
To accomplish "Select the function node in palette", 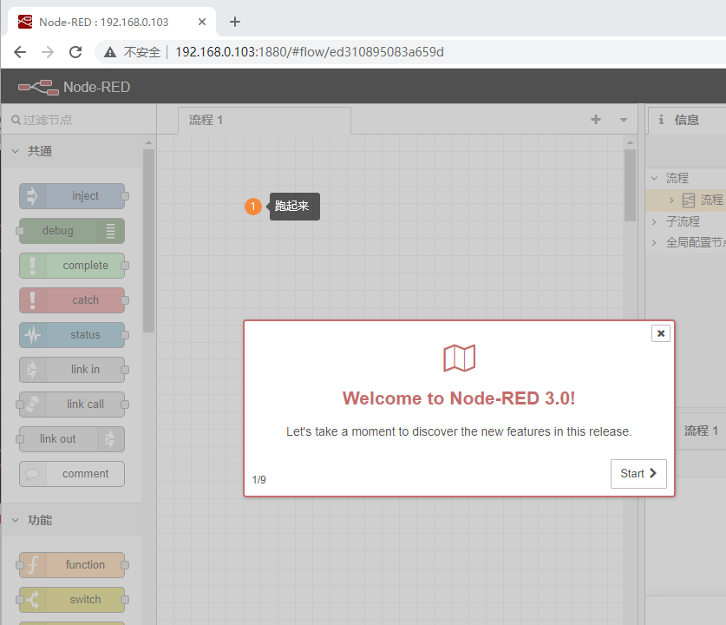I will click(72, 565).
